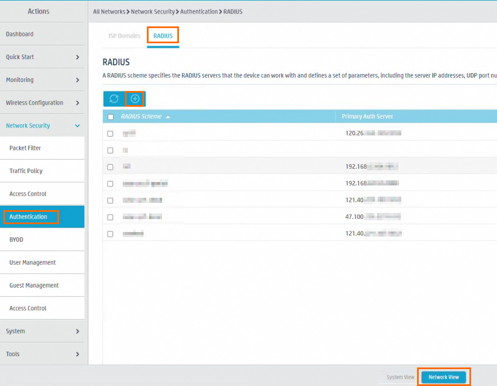Click the Actions sidebar header
Screen dimensions: 497x386
39,11
